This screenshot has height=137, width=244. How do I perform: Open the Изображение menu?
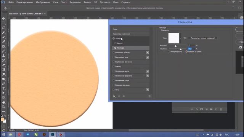[x=43, y=2]
